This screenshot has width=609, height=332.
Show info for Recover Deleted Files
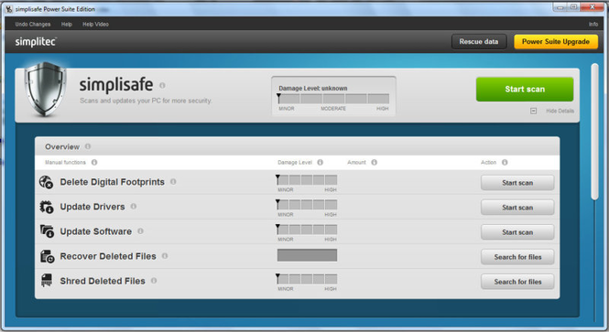pyautogui.click(x=165, y=256)
